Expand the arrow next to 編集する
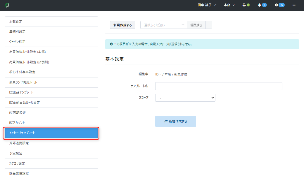The image size is (304, 178). click(x=209, y=25)
